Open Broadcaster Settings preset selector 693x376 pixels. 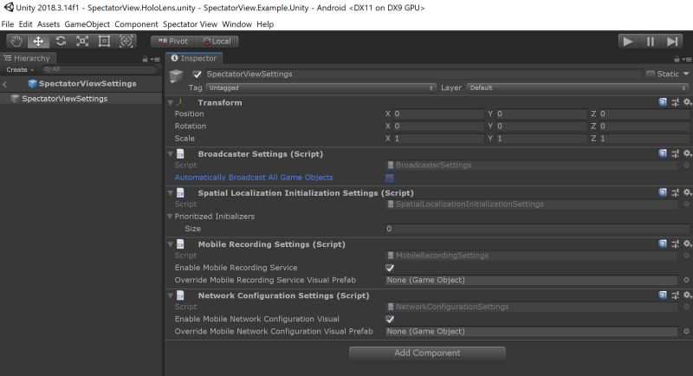[x=675, y=153]
